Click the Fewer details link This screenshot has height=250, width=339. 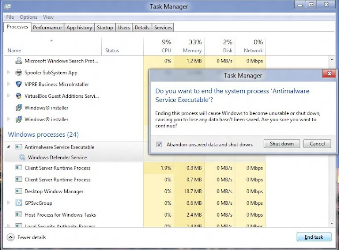pyautogui.click(x=32, y=237)
